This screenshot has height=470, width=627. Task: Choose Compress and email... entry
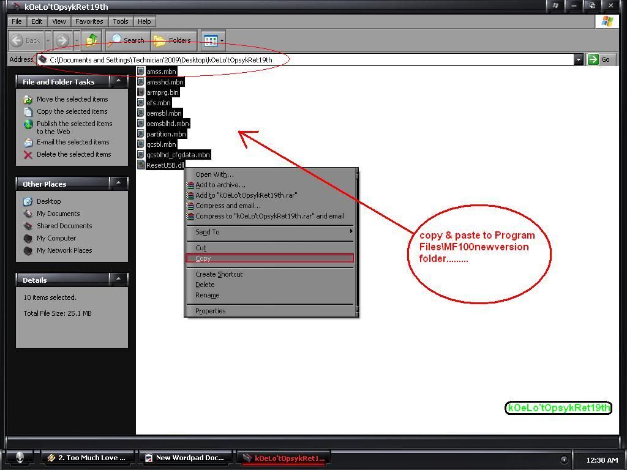tap(270, 206)
